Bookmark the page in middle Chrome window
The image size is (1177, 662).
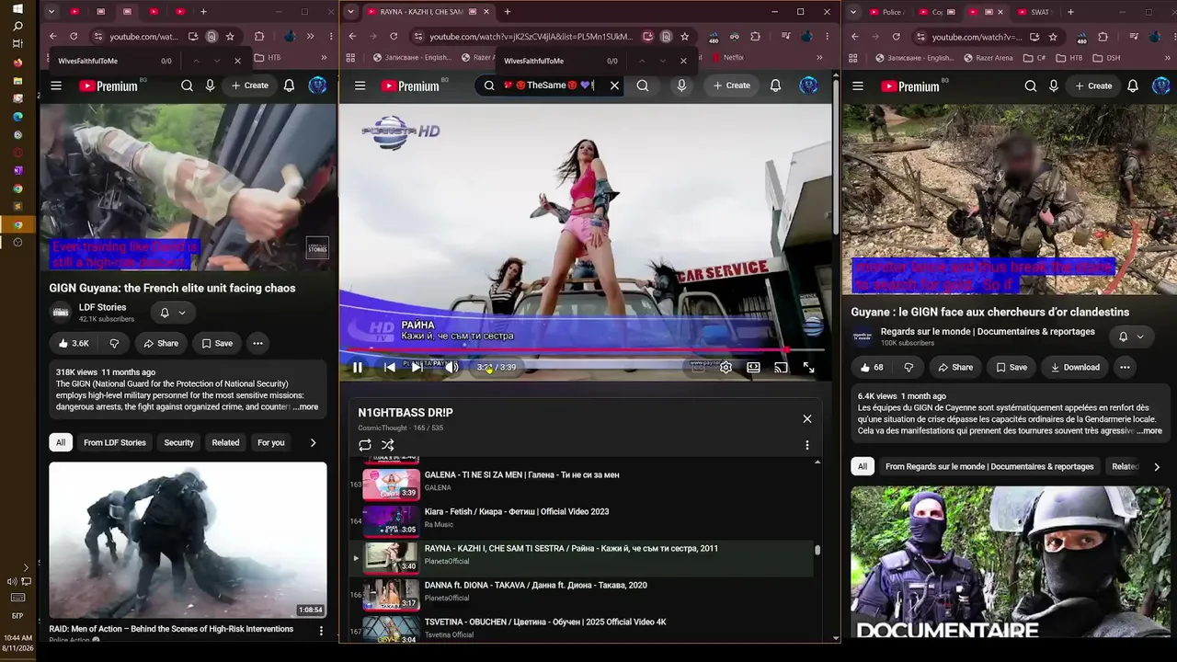coord(684,37)
